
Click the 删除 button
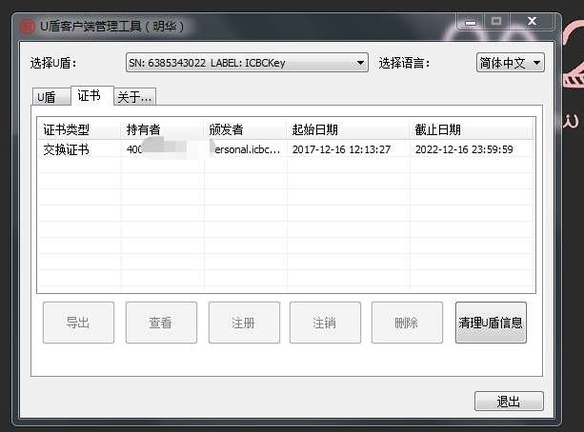[407, 323]
